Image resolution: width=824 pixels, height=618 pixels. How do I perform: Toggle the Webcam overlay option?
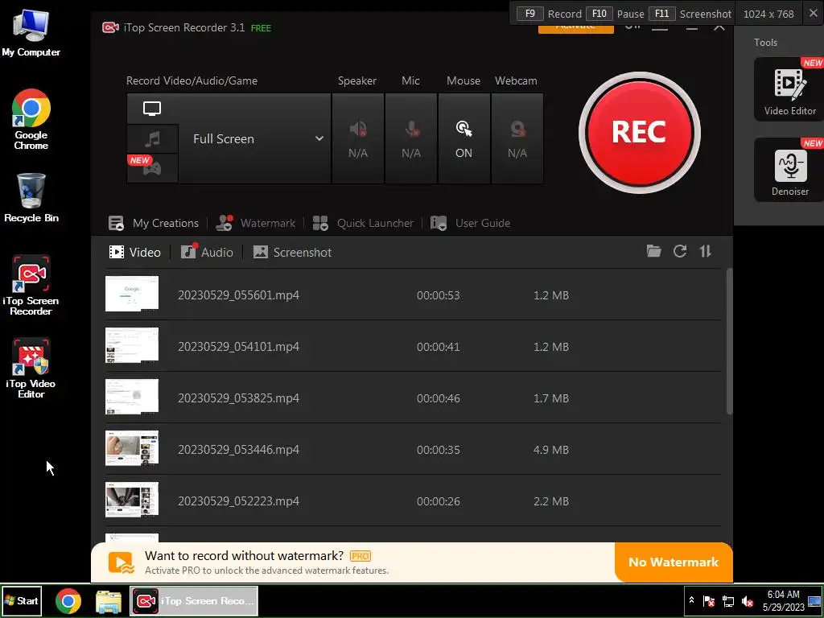pyautogui.click(x=517, y=138)
